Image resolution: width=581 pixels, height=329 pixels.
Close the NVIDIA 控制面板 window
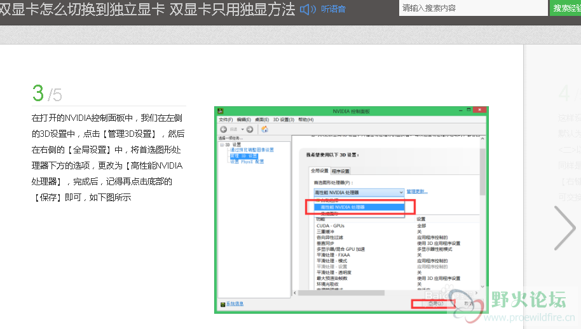coord(479,110)
